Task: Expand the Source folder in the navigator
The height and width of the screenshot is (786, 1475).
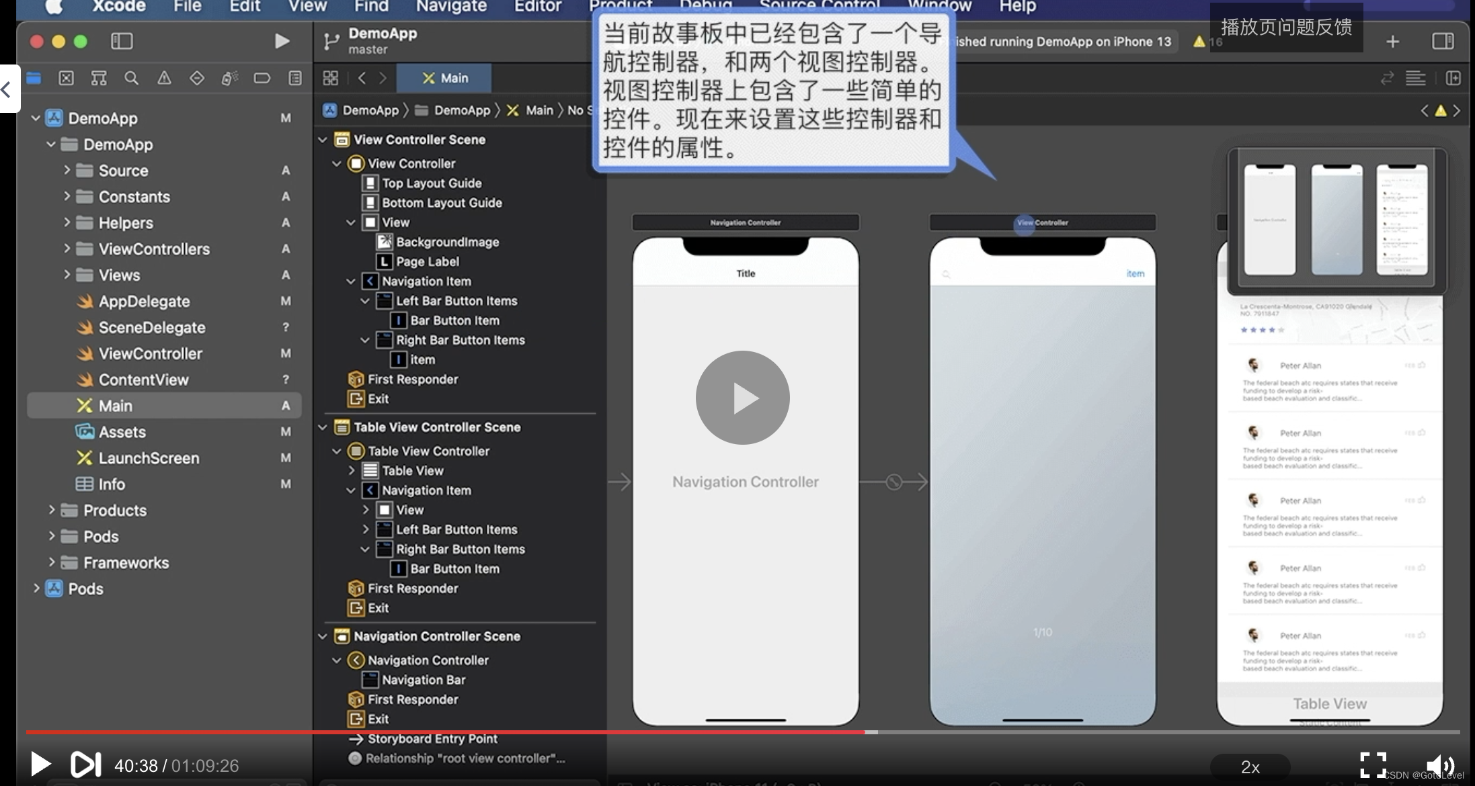Action: click(x=67, y=170)
